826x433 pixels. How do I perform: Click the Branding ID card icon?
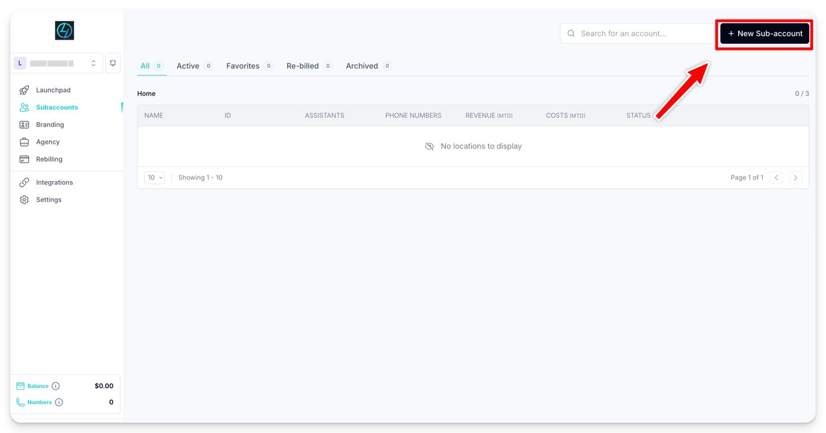(x=24, y=124)
